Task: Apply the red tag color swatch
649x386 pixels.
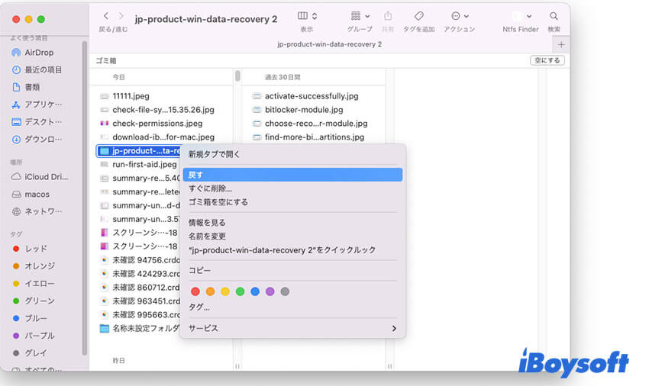Action: (195, 291)
